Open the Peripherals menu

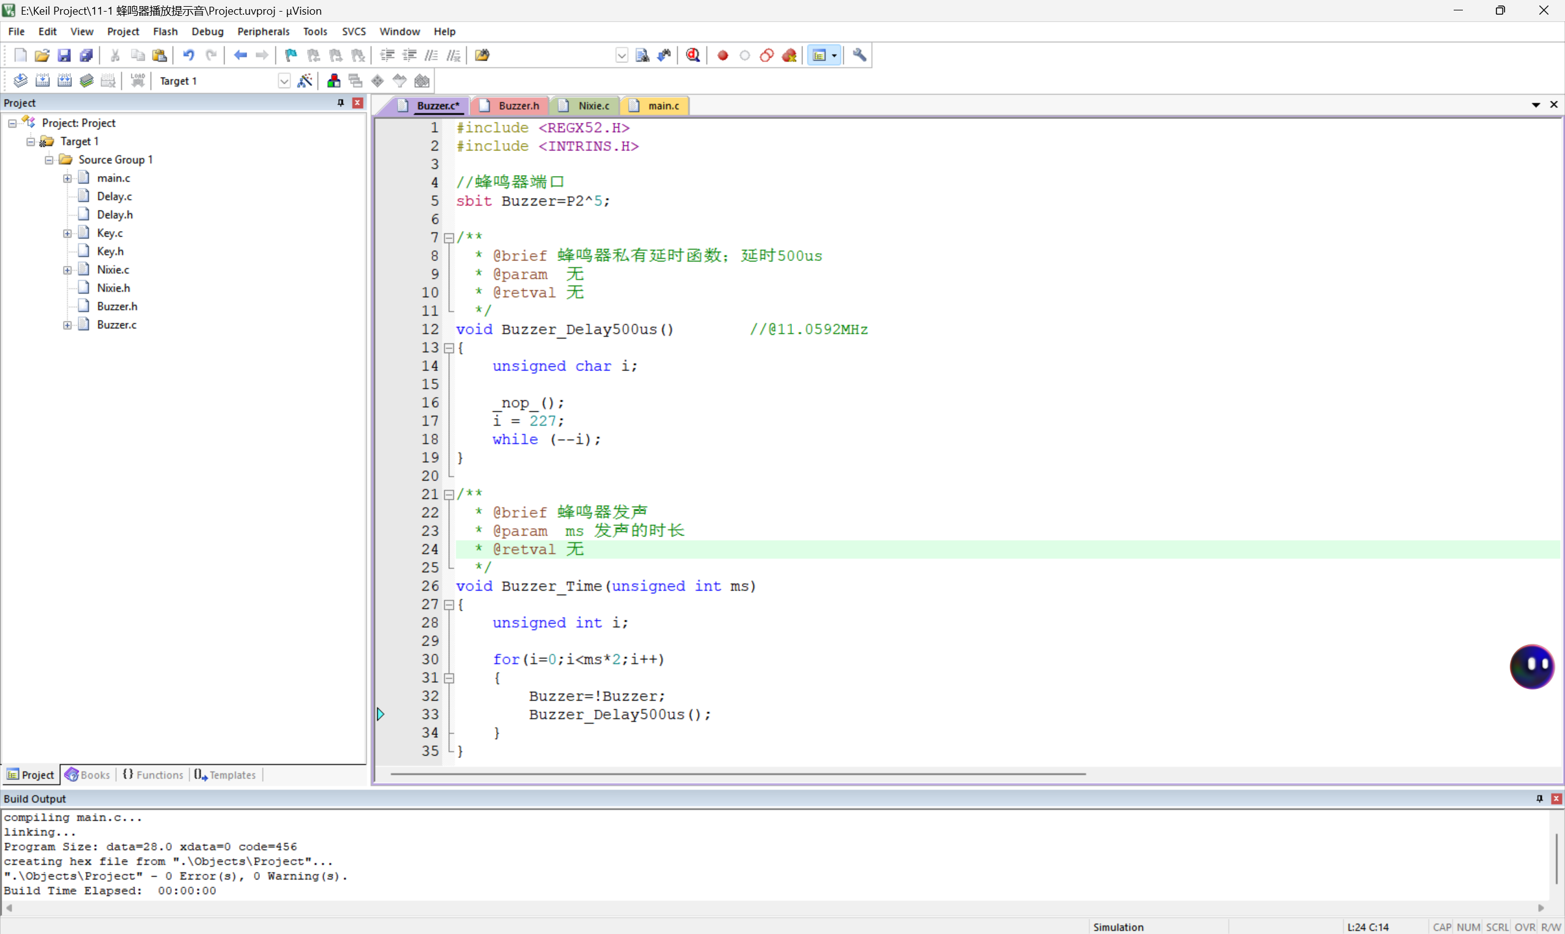pyautogui.click(x=263, y=31)
